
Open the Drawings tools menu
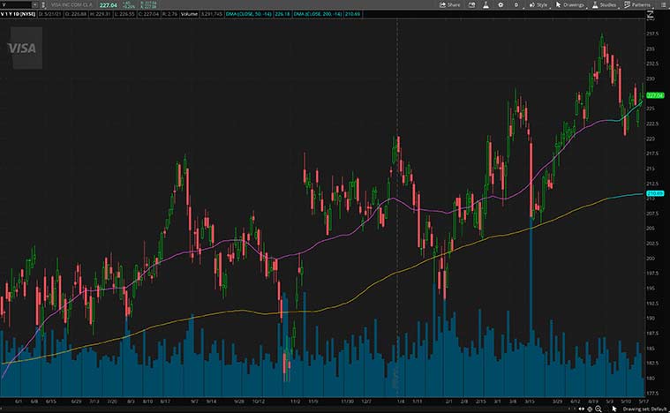pyautogui.click(x=569, y=4)
